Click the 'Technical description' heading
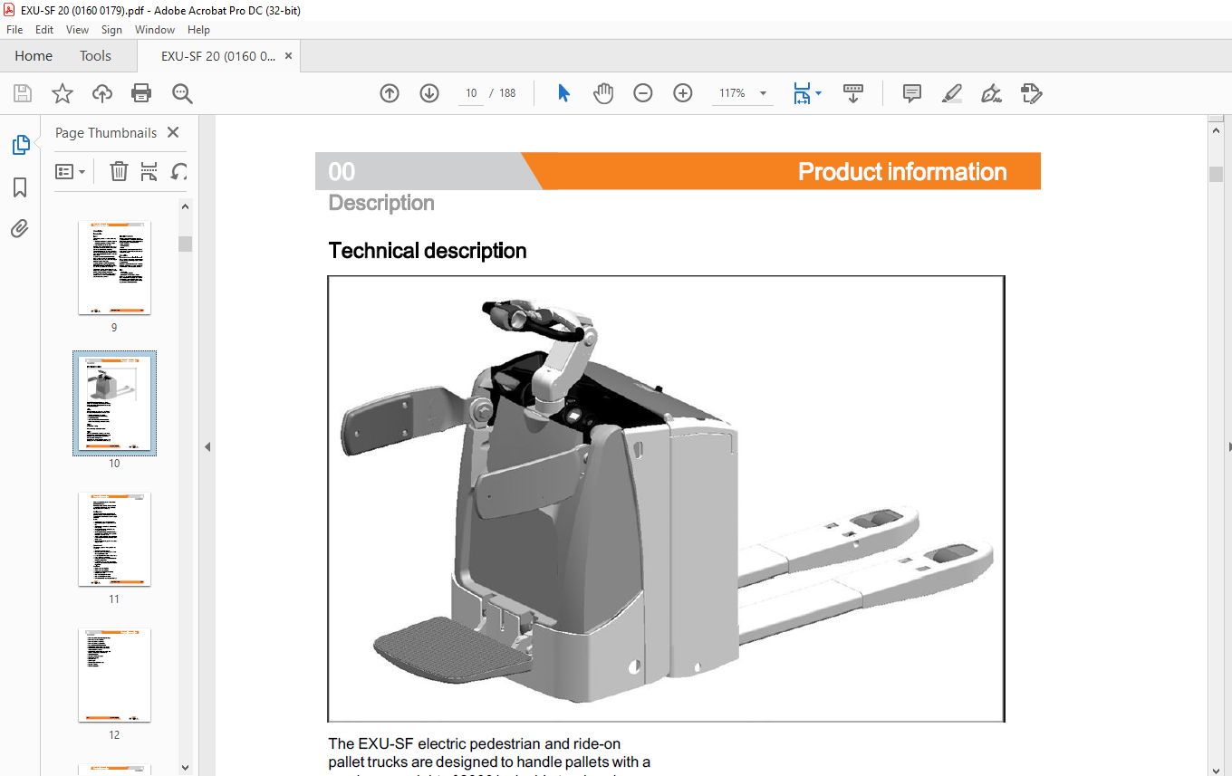 [x=428, y=251]
